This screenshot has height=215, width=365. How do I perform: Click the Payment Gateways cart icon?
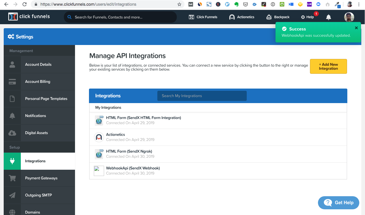(x=12, y=178)
